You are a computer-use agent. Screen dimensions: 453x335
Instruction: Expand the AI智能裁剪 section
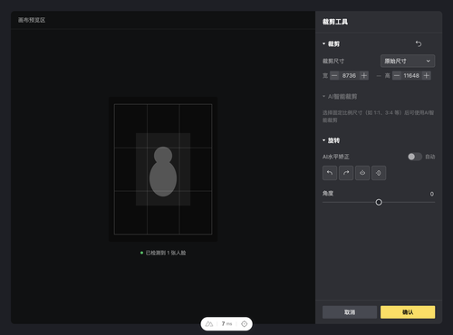coord(324,96)
